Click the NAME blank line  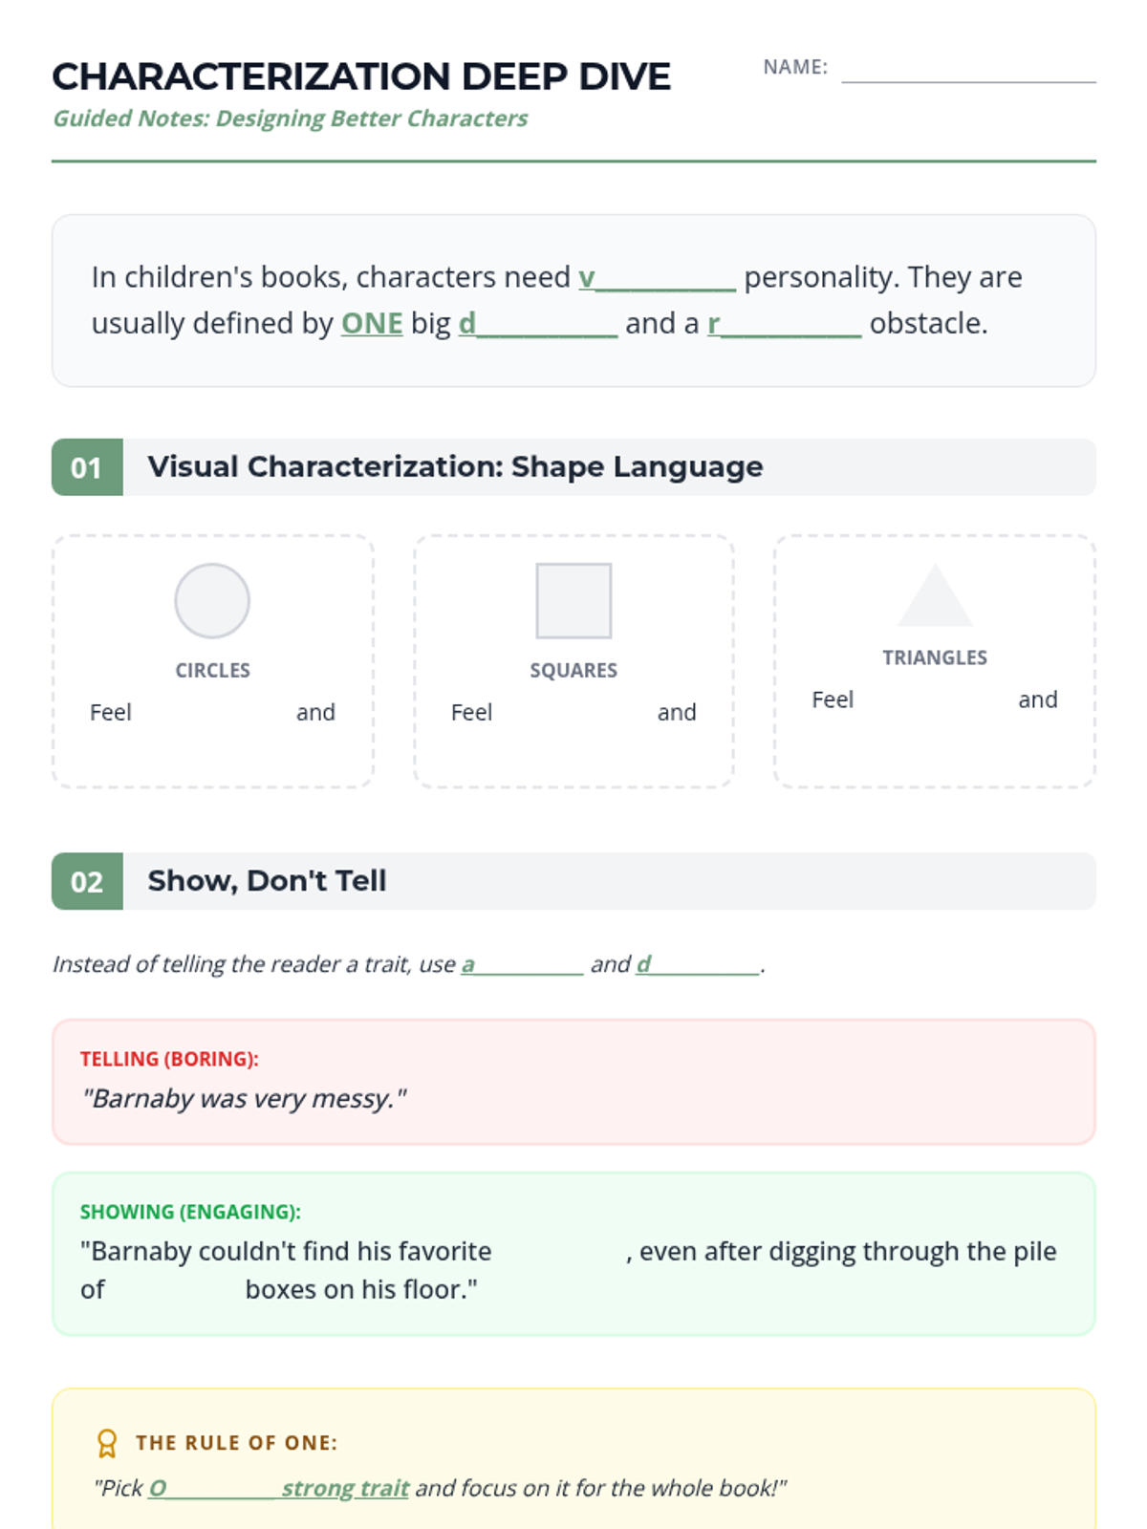click(x=968, y=69)
